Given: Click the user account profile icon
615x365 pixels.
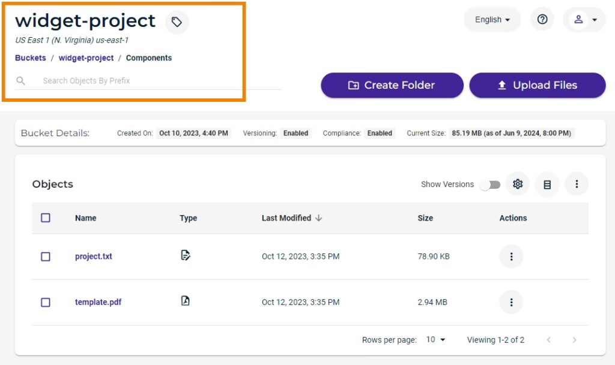Looking at the screenshot, I should coord(578,20).
